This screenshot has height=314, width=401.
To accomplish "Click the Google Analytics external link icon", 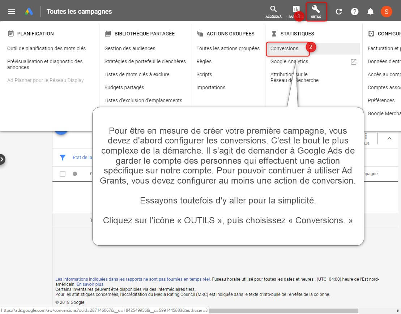I will pos(353,61).
